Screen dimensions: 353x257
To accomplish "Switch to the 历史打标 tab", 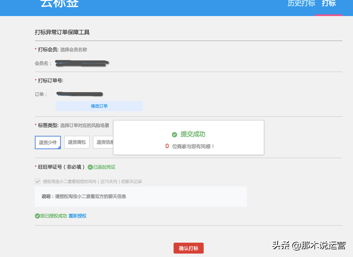I will [x=301, y=3].
